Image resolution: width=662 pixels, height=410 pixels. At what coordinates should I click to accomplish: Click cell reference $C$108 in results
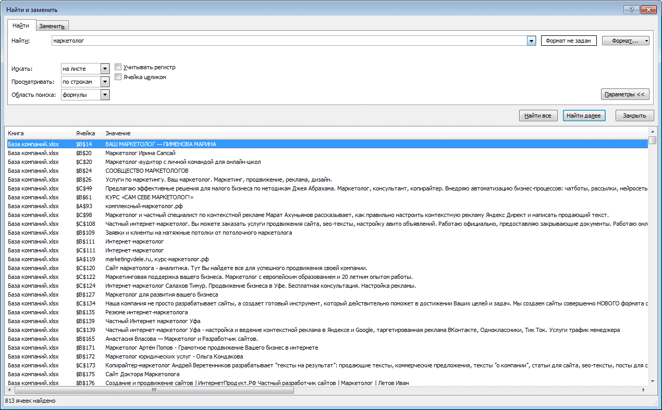(85, 224)
